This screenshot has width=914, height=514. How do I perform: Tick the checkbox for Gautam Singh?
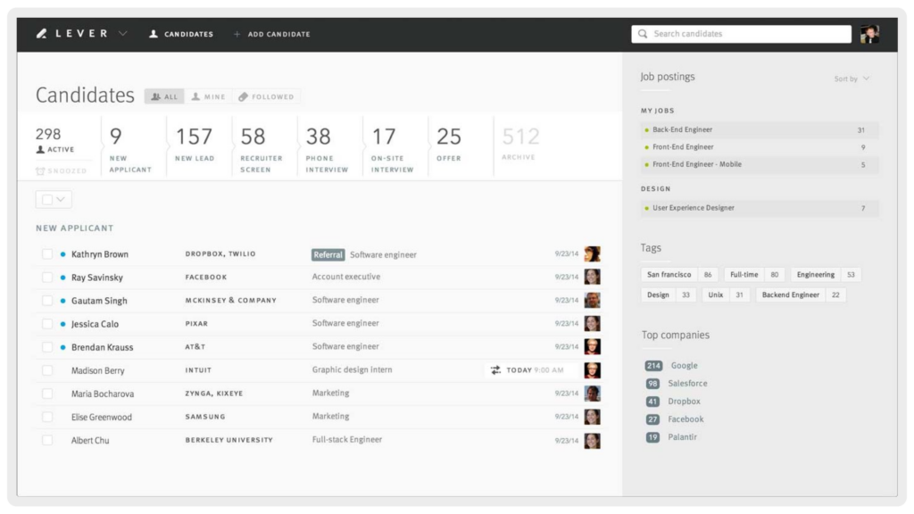[x=47, y=301]
